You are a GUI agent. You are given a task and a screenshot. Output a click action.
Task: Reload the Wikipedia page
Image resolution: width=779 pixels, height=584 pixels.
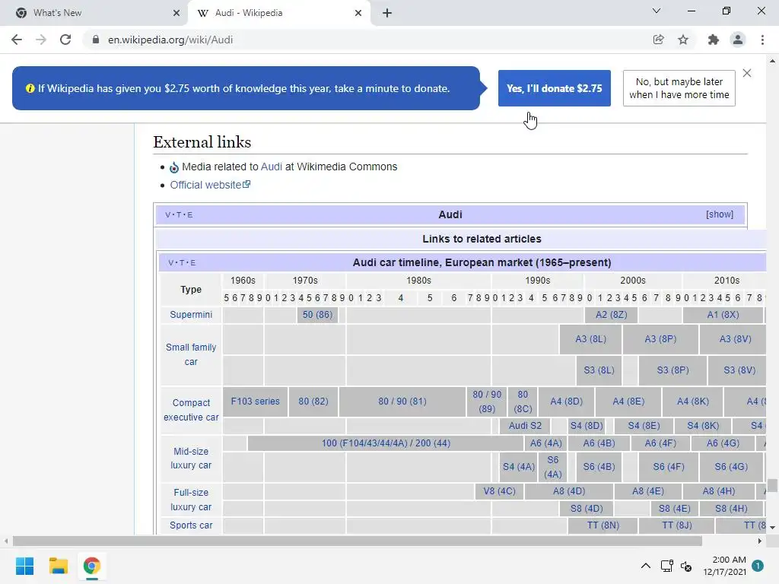point(65,40)
